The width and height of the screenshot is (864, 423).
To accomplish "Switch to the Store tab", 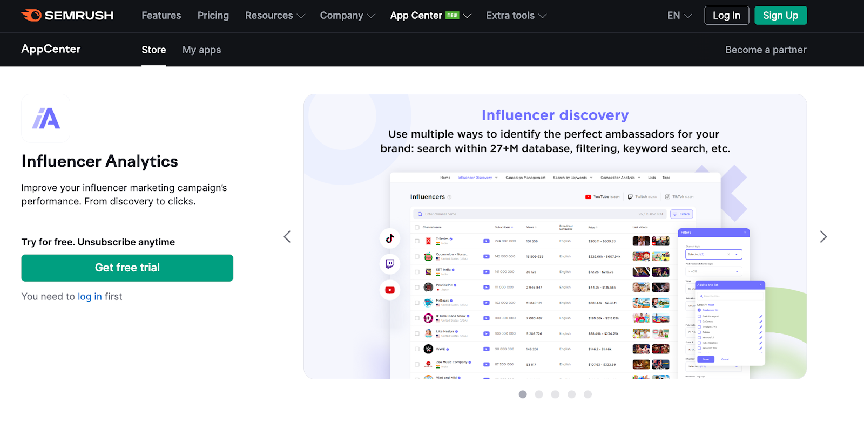I will click(154, 50).
